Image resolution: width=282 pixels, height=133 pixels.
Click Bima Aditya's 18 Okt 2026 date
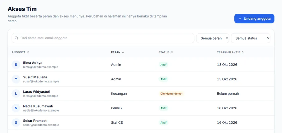(x=227, y=65)
